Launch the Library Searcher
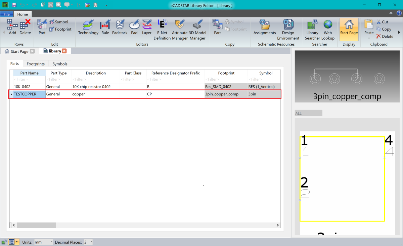The height and width of the screenshot is (246, 403). tap(312, 30)
